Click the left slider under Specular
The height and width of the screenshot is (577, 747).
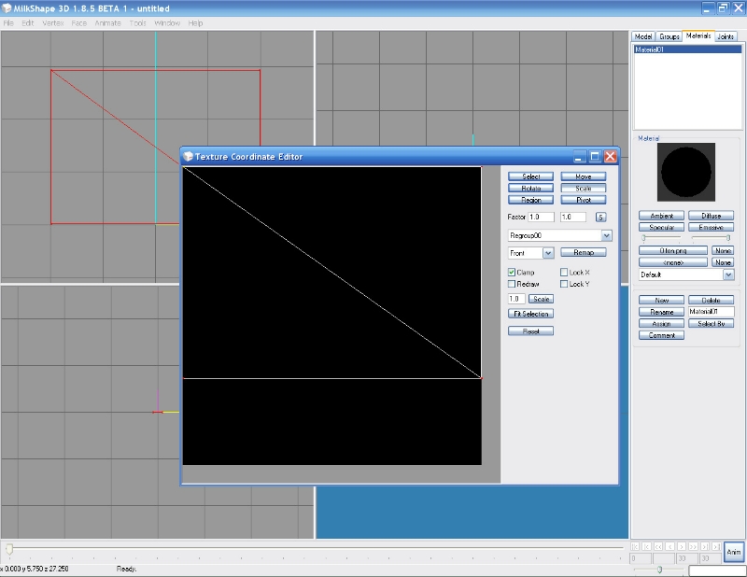(x=643, y=238)
